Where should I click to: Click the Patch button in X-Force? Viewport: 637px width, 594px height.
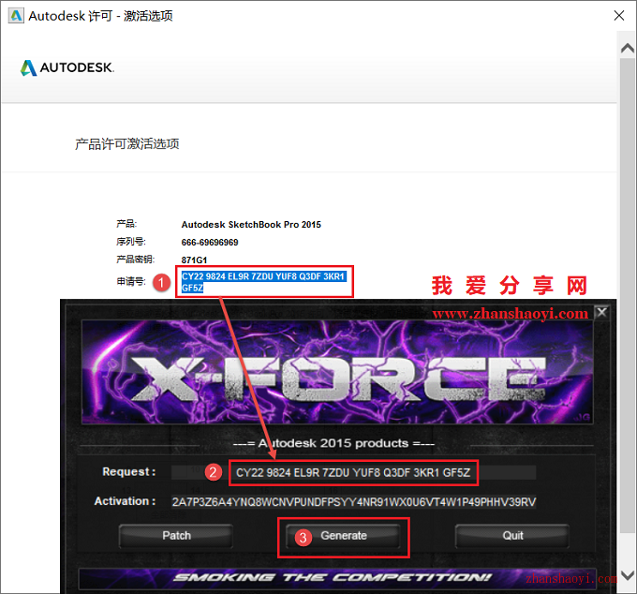[176, 536]
